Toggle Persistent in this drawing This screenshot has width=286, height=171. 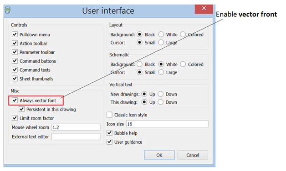[21, 109]
